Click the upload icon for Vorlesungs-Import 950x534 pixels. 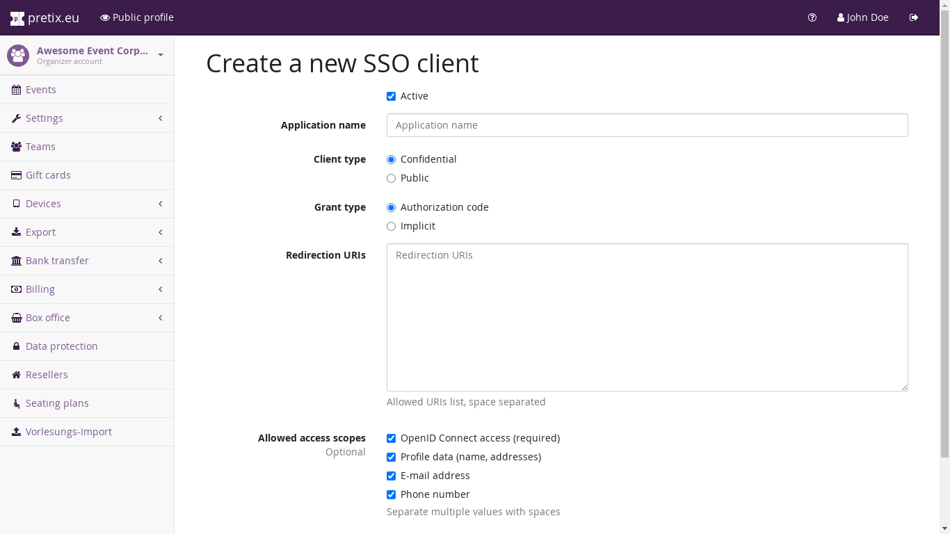point(16,432)
